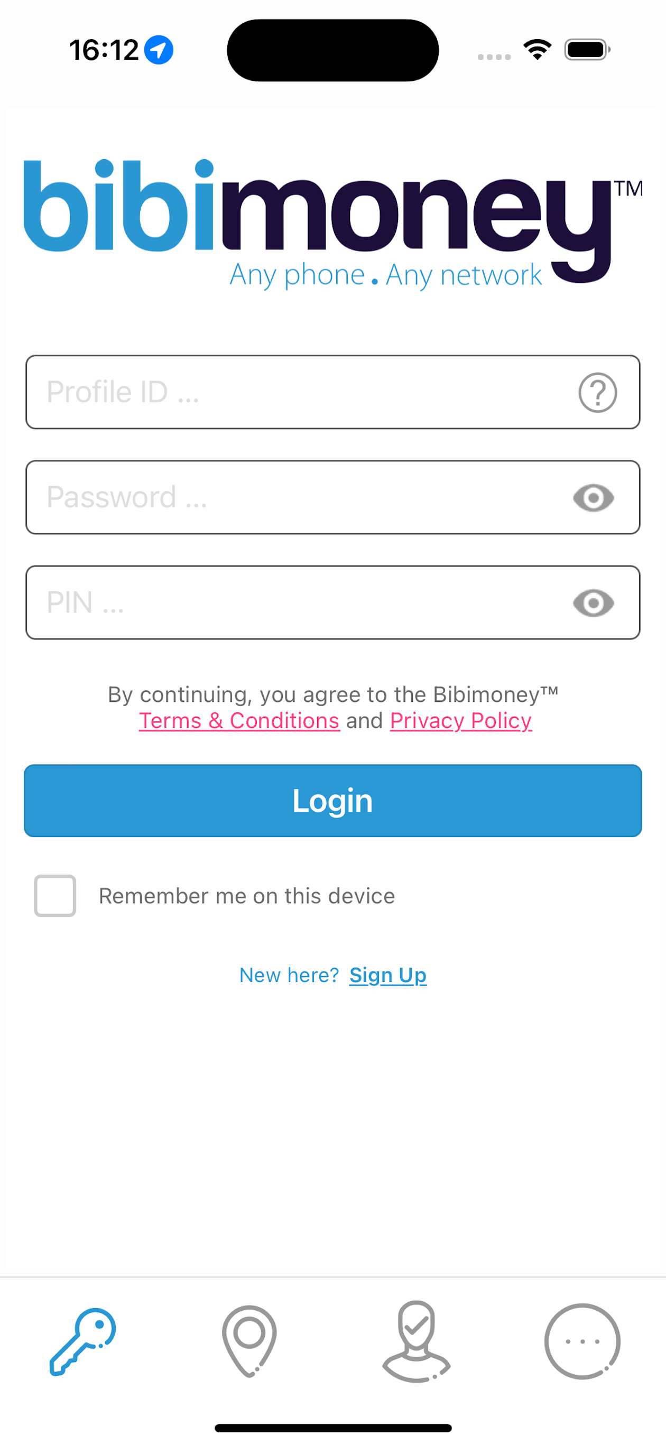Enable Remember me on this device
666x1446 pixels.
click(54, 896)
